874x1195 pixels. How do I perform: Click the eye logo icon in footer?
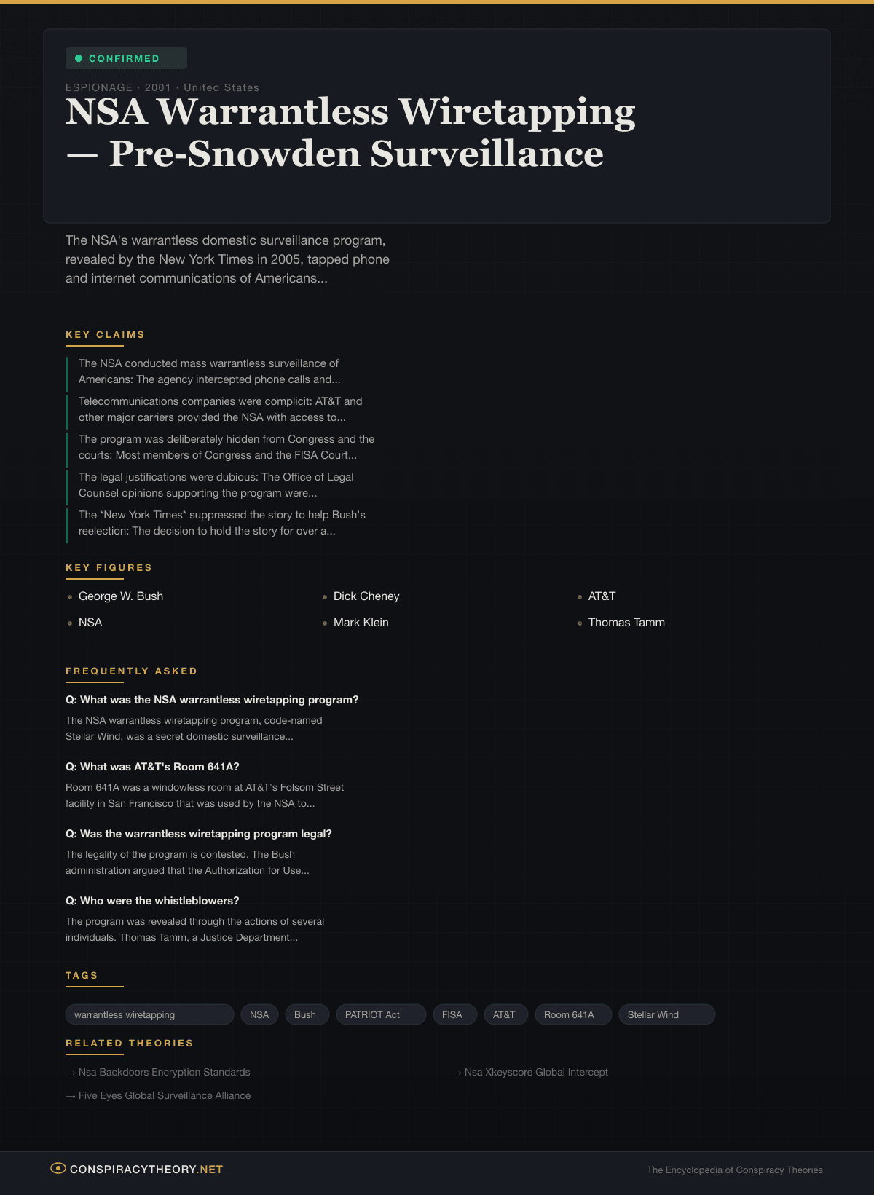58,1168
